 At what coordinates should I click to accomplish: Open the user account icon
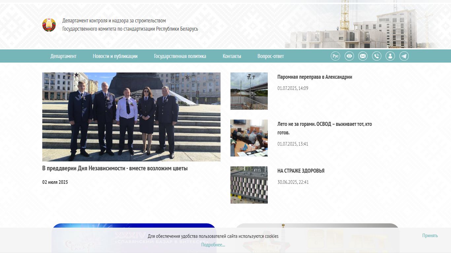[390, 56]
